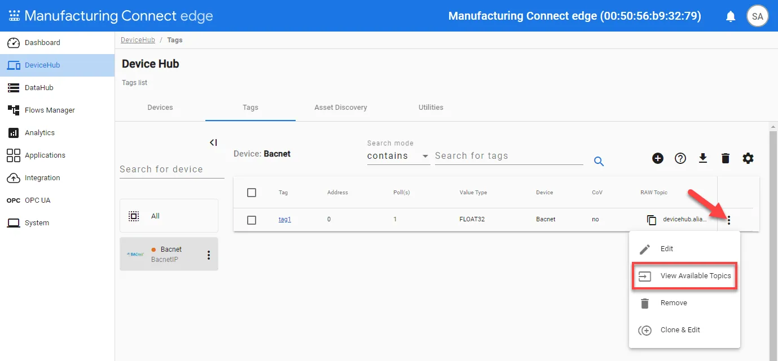This screenshot has width=778, height=361.
Task: Select the Bacnet device card
Action: pos(169,254)
